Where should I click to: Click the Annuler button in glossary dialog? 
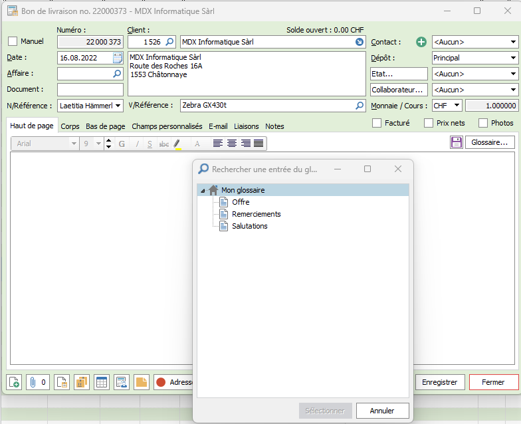pyautogui.click(x=382, y=411)
